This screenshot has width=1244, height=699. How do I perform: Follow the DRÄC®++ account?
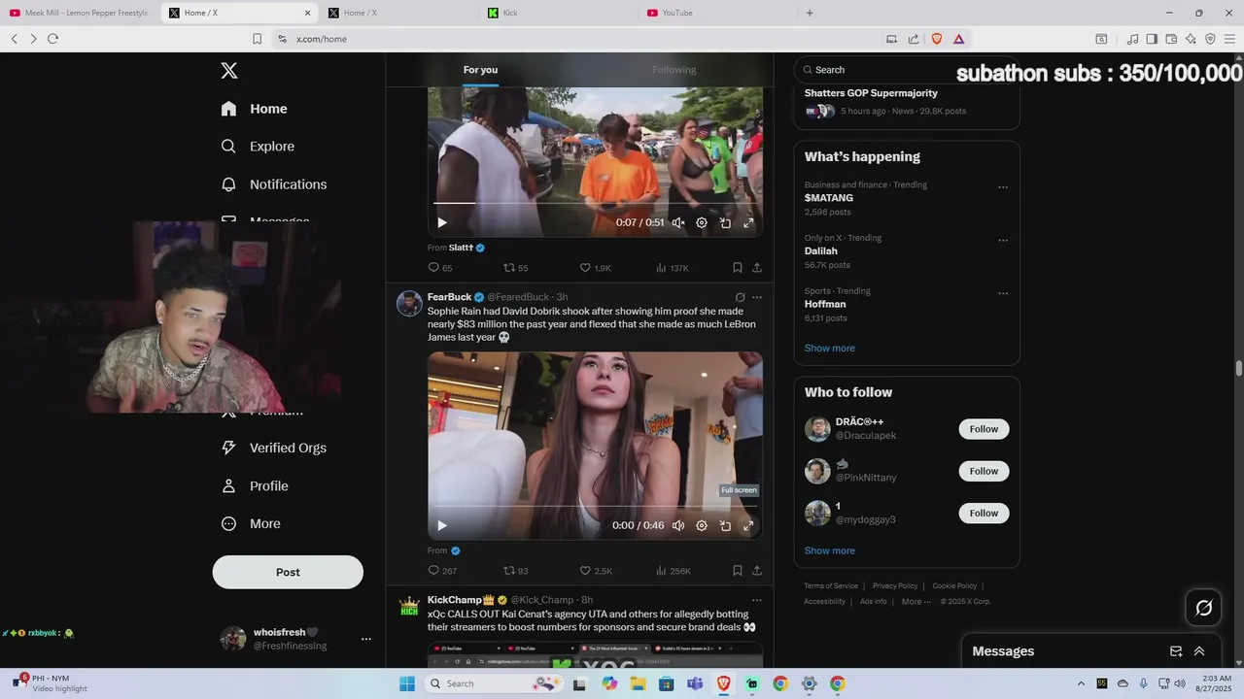(984, 429)
